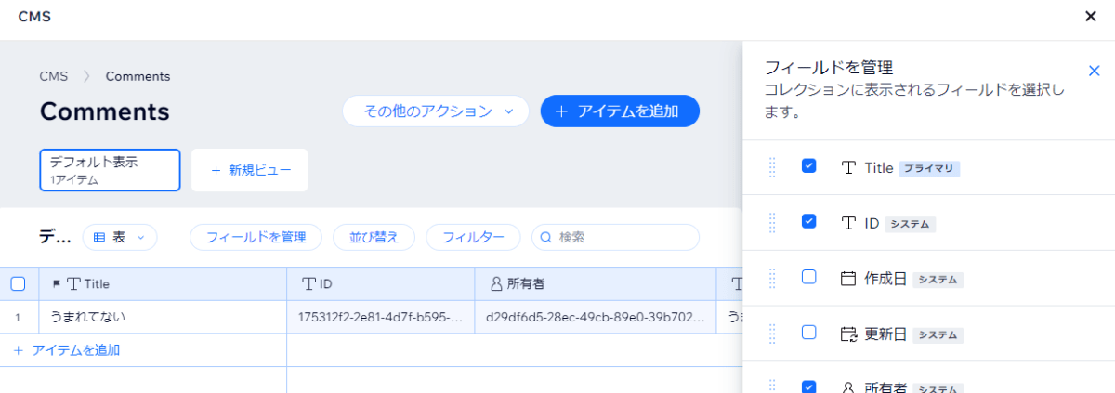
Task: Close the フィールドを管理 panel with the blue X
Action: pyautogui.click(x=1094, y=71)
